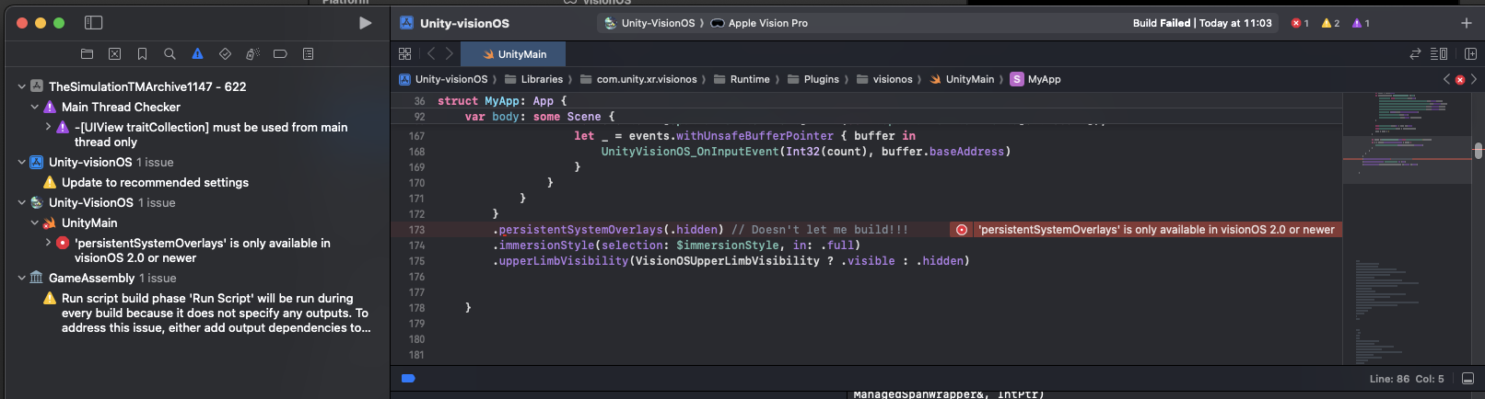Open Runtime folder in jump bar
This screenshot has width=1485, height=399.
point(742,79)
